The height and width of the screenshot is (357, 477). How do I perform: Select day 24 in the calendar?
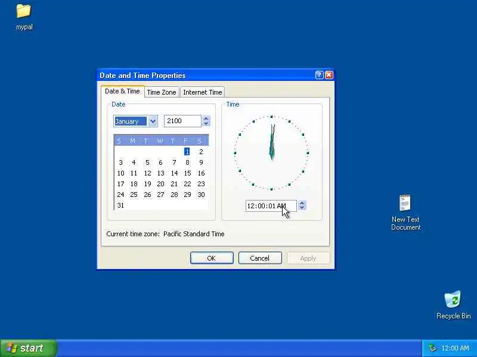121,195
